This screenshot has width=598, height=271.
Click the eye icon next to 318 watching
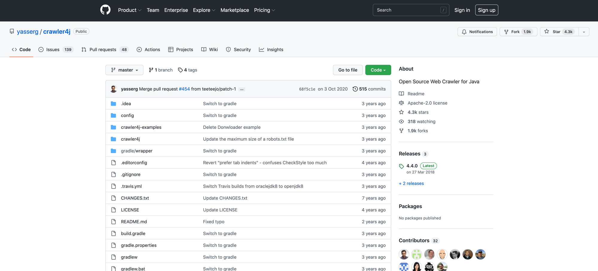click(x=401, y=121)
